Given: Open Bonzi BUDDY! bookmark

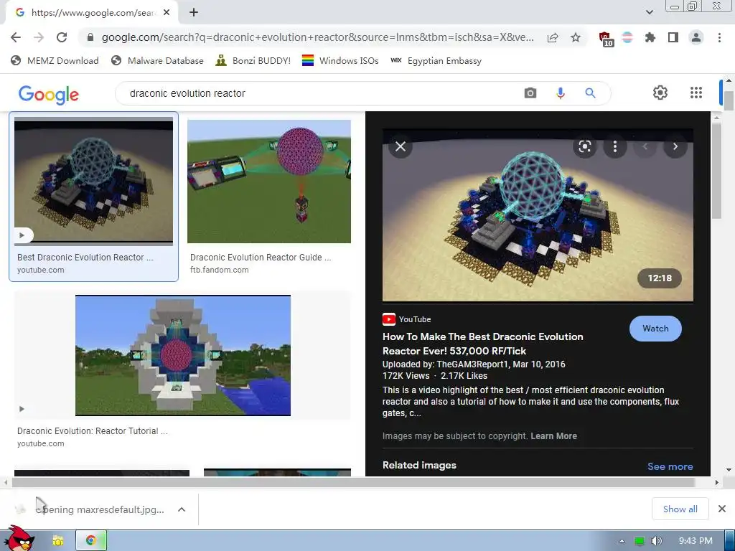Looking at the screenshot, I should coord(253,60).
